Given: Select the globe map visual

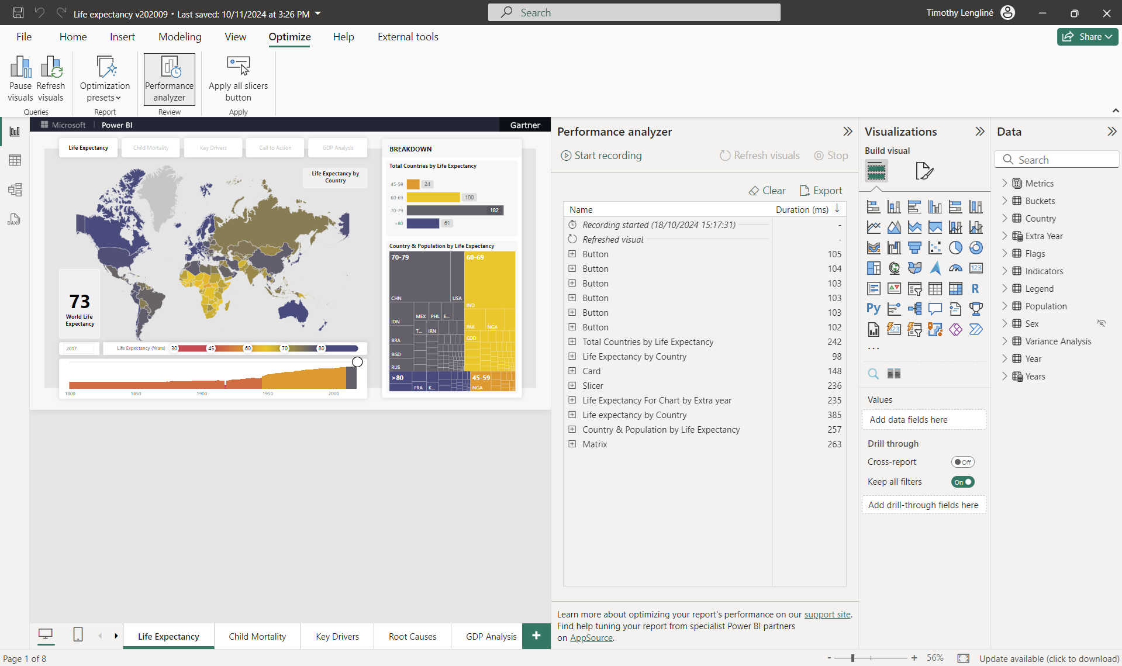Looking at the screenshot, I should [894, 268].
